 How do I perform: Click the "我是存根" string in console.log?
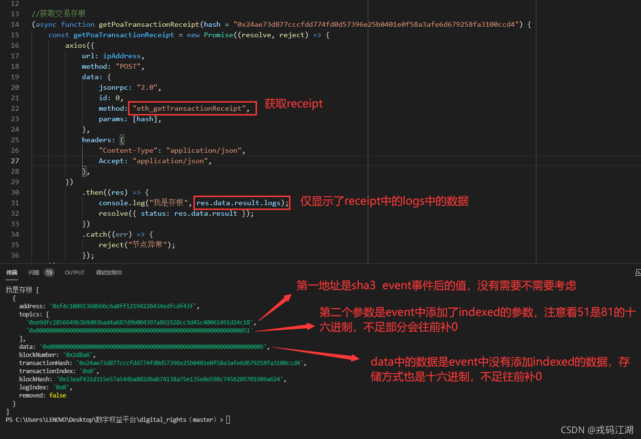point(168,203)
